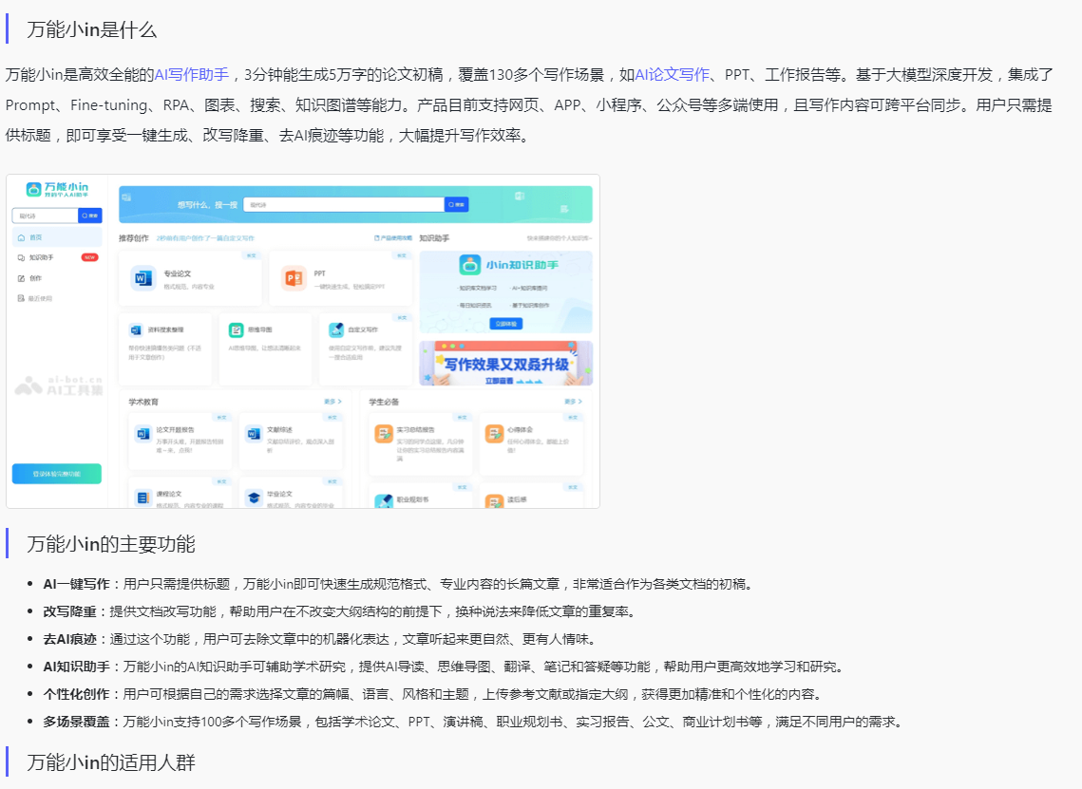Select 知识助手 item in screenshot sidebar

[x=57, y=257]
